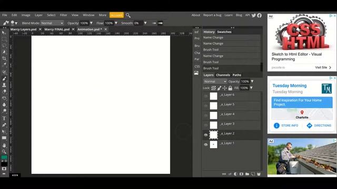Open the Twitter link icon
The width and height of the screenshot is (337, 189).
click(254, 15)
